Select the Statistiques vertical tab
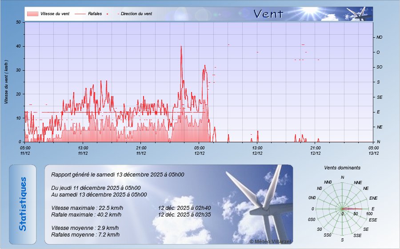This screenshot has height=249, width=400. pyautogui.click(x=23, y=204)
